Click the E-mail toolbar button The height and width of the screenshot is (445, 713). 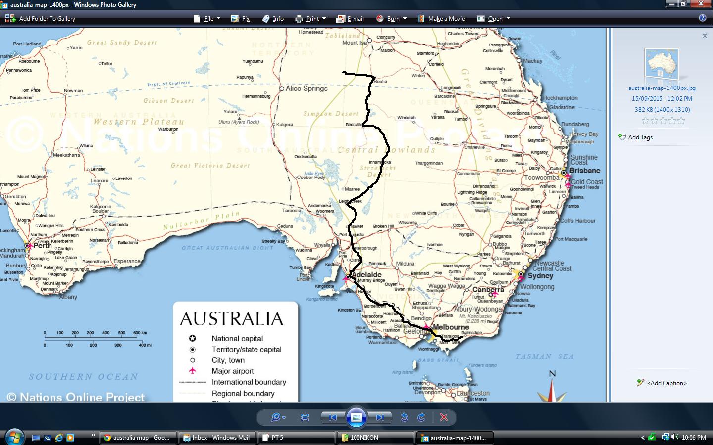click(x=350, y=19)
